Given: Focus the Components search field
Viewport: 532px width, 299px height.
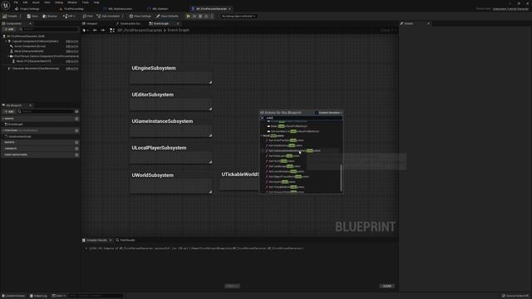Looking at the screenshot, I should coord(49,30).
